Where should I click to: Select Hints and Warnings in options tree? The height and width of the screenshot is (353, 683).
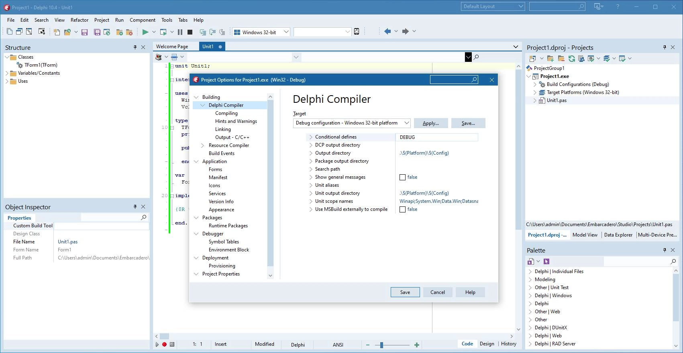click(236, 121)
